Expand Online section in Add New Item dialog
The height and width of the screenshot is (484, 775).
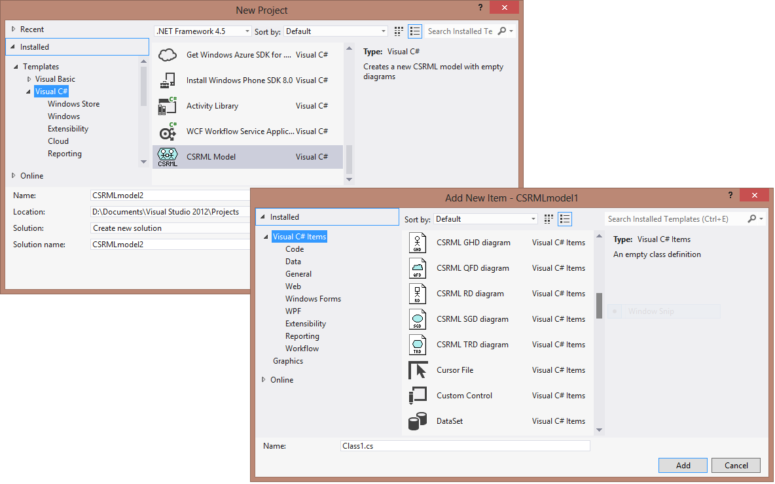pyautogui.click(x=263, y=380)
